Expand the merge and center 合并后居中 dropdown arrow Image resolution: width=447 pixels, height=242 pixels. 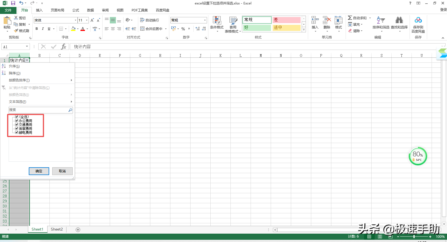click(x=166, y=29)
